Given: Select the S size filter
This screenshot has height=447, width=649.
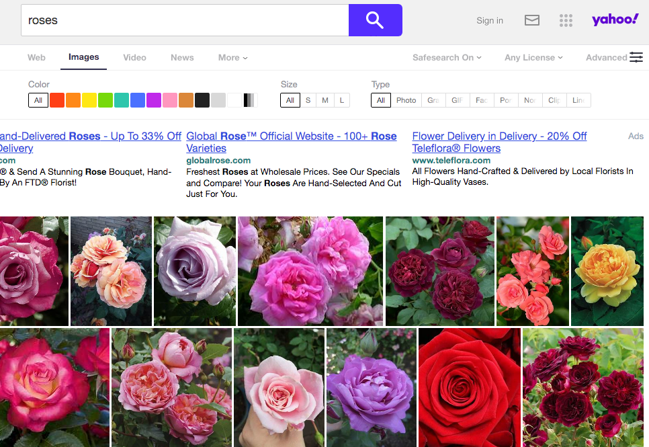Looking at the screenshot, I should (x=308, y=100).
